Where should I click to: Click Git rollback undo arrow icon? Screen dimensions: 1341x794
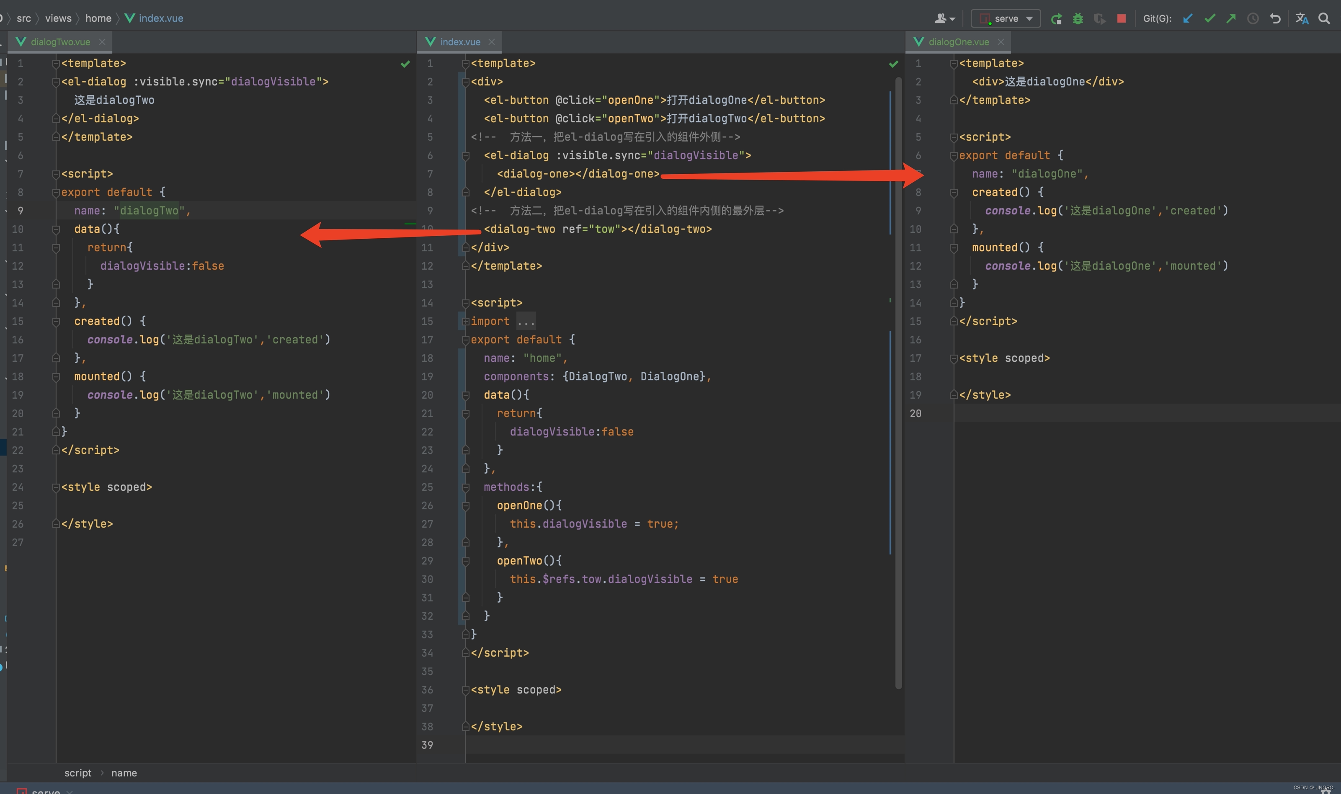pos(1275,19)
